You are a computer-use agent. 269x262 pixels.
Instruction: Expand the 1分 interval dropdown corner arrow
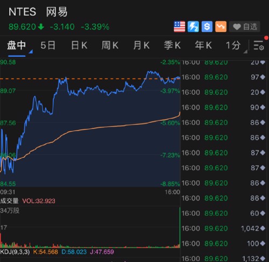(245, 52)
